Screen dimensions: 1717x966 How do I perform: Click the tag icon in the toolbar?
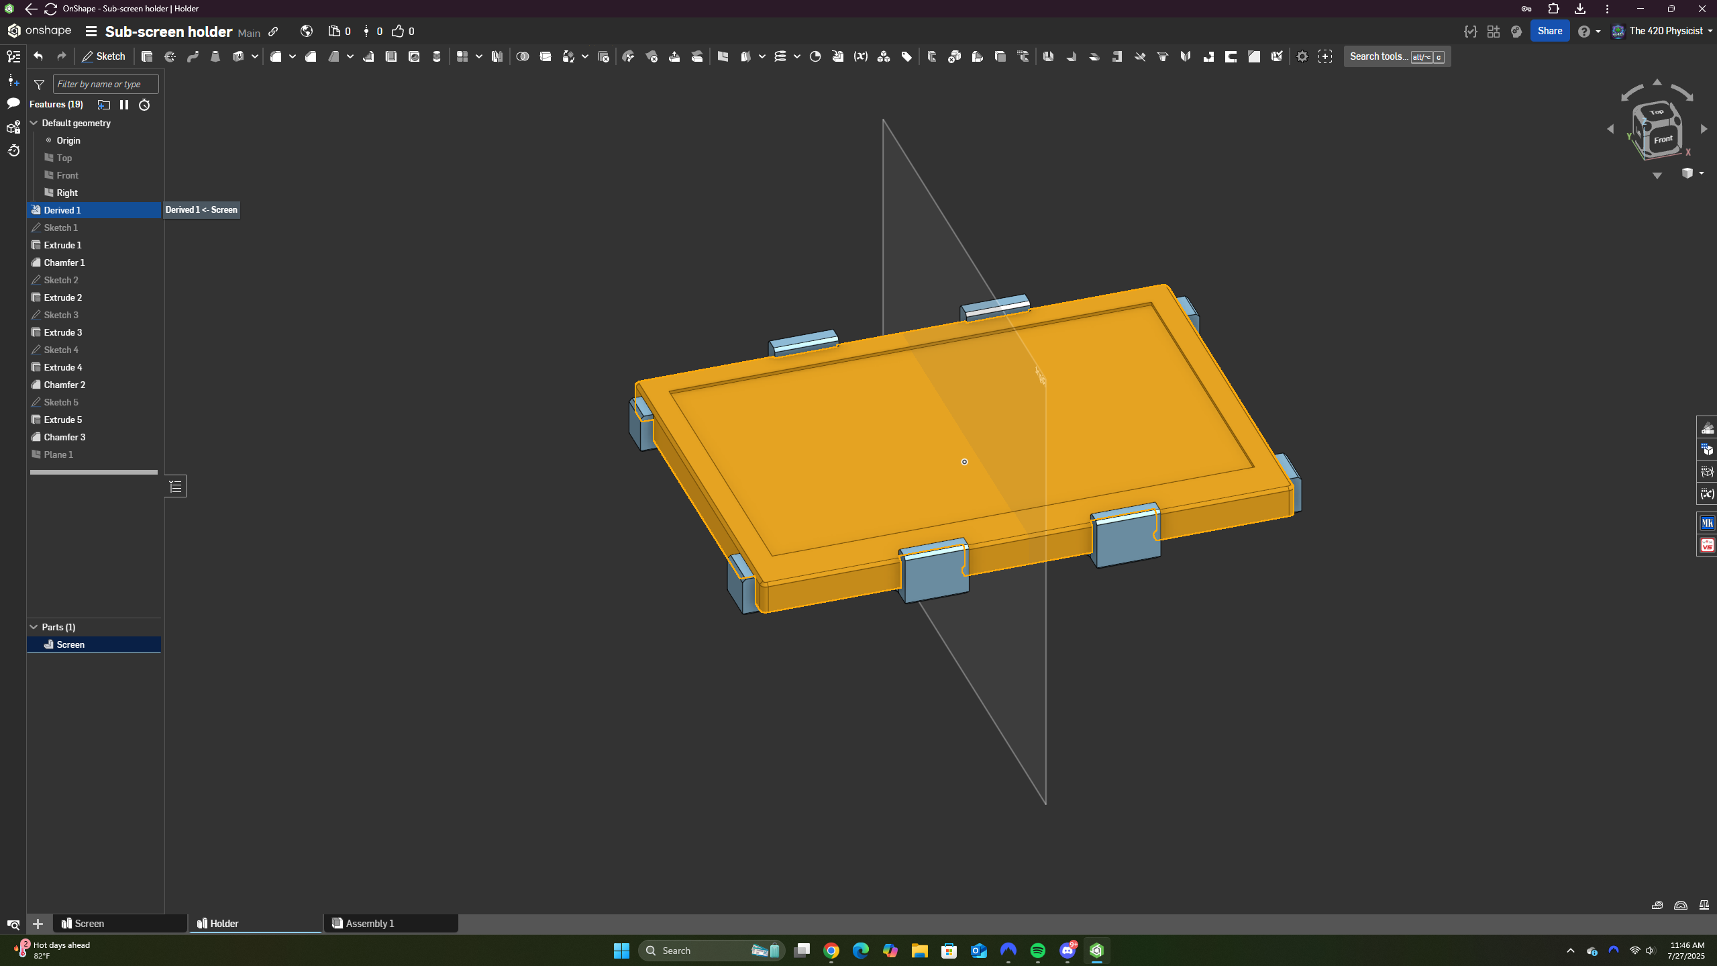click(906, 56)
